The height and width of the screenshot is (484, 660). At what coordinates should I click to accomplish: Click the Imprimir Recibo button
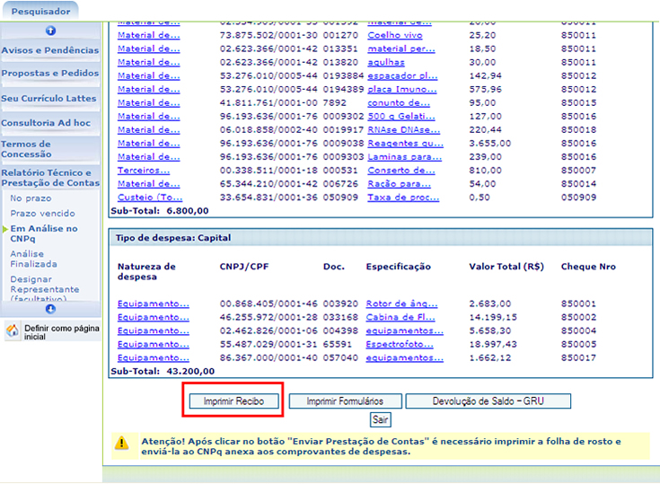[x=233, y=401]
